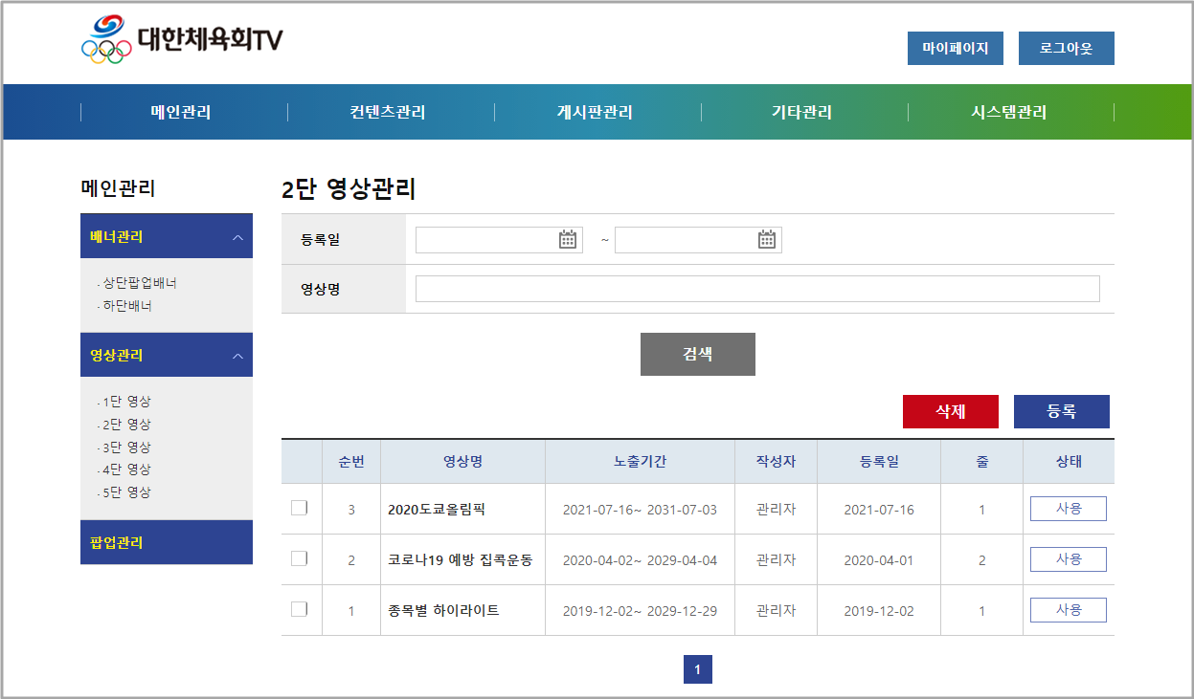Click the 순번 column header
Screen dimensions: 1194x699
click(351, 462)
